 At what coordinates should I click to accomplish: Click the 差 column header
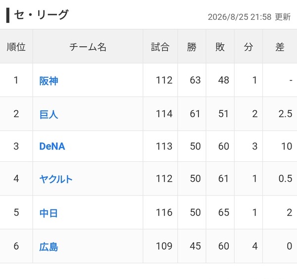click(x=280, y=47)
